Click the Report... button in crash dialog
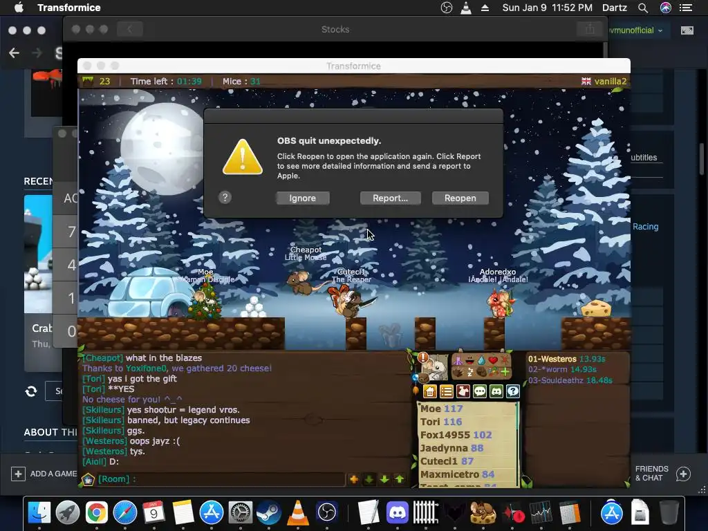The height and width of the screenshot is (531, 708). click(390, 198)
